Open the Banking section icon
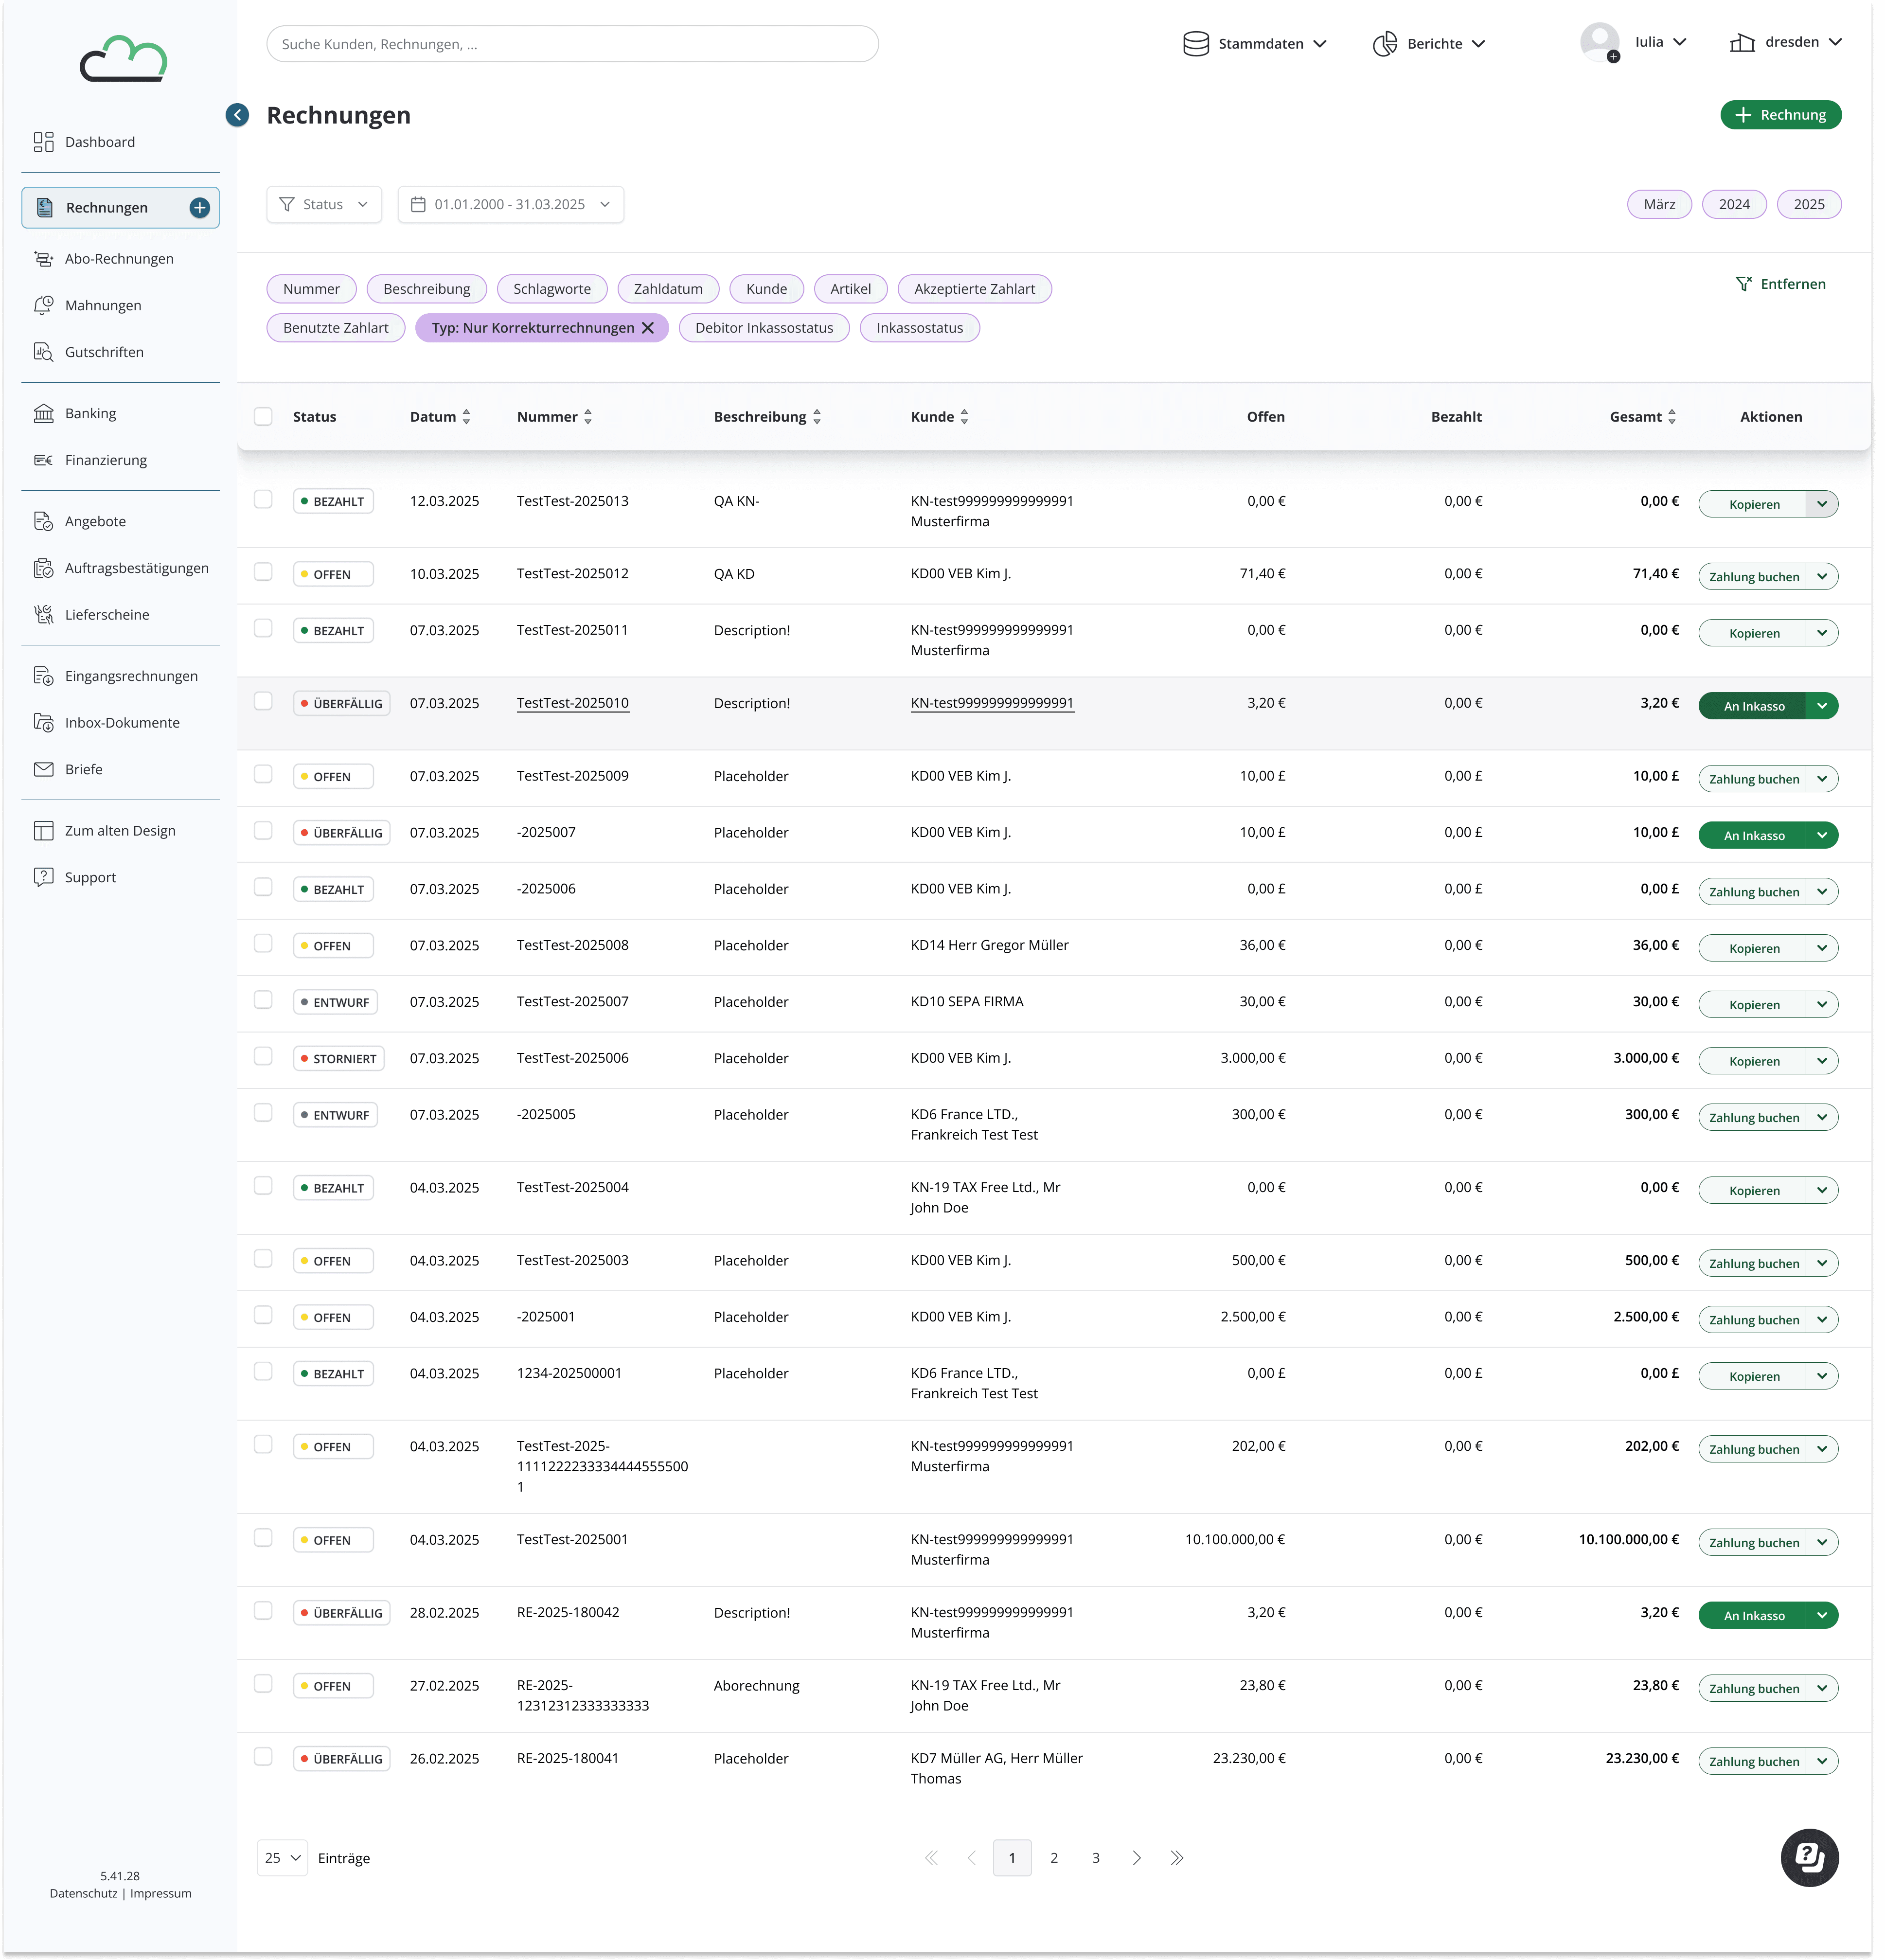Screen dimensions: 1885x1960 click(x=43, y=414)
